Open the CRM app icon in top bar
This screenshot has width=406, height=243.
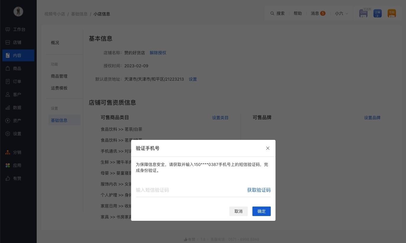pyautogui.click(x=363, y=13)
